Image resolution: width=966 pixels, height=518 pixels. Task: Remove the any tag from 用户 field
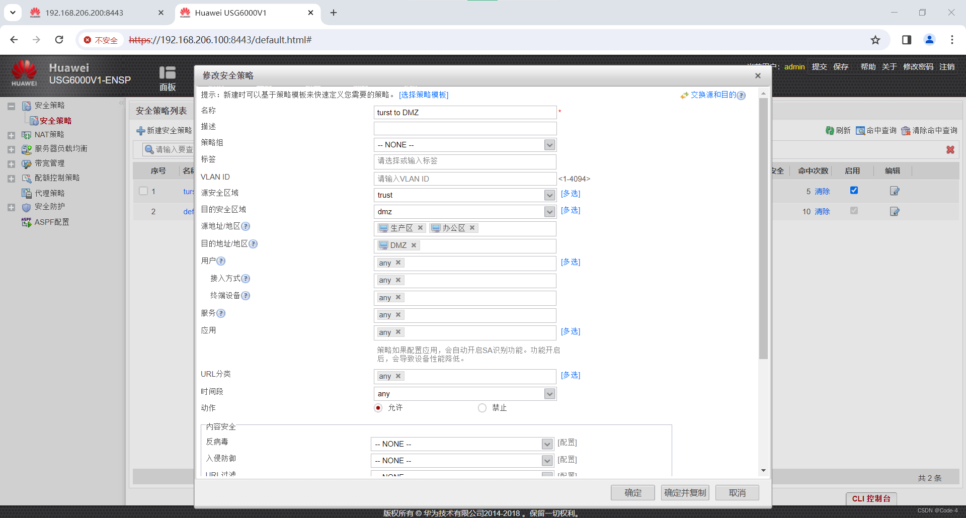398,263
